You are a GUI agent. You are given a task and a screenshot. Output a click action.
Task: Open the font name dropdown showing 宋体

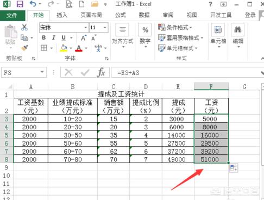pyautogui.click(x=86, y=28)
